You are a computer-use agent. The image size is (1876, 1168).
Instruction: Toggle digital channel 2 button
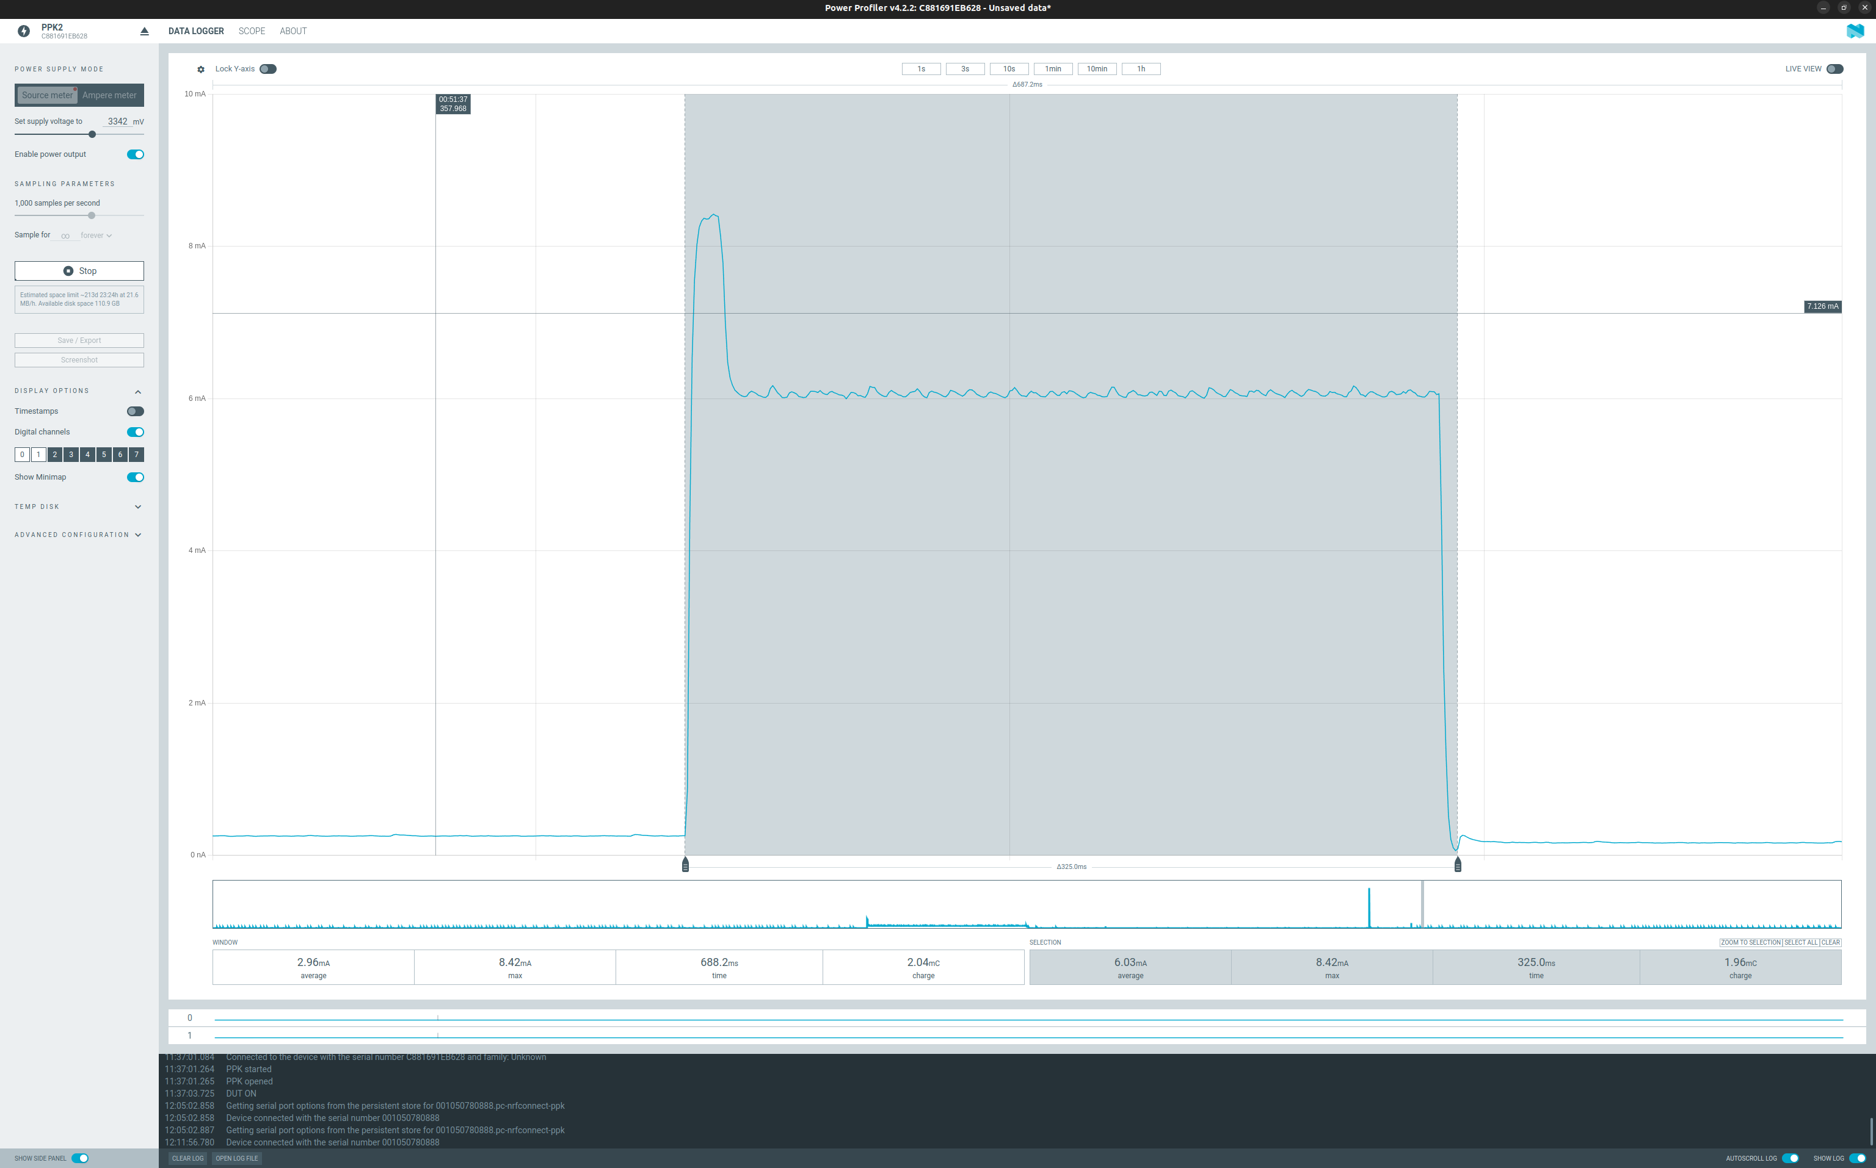[x=55, y=455]
